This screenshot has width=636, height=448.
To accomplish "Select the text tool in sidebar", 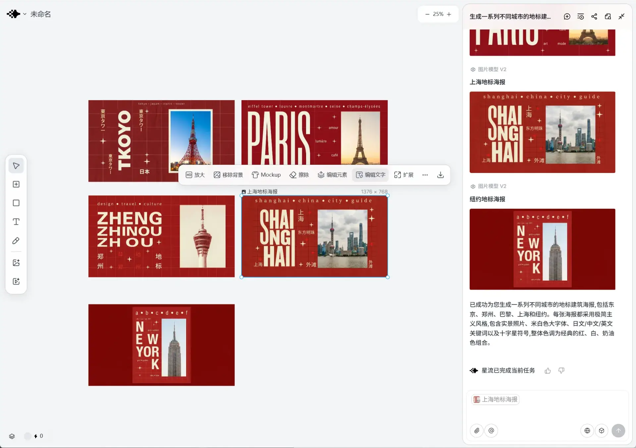I will tap(16, 222).
